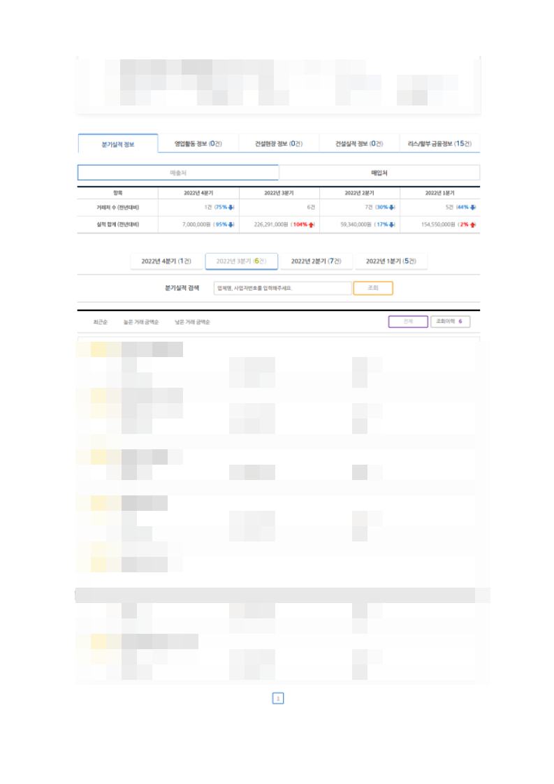This screenshot has width=554, height=784.
Task: Select the 매입처 sub-tab
Action: [379, 173]
